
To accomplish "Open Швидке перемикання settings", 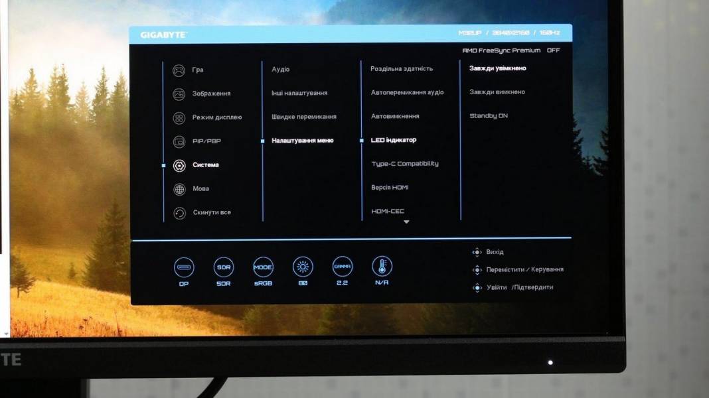I will [303, 117].
